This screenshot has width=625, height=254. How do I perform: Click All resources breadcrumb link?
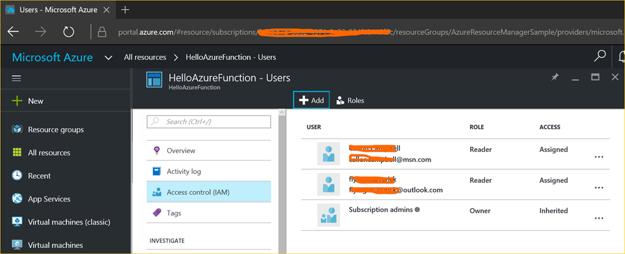145,57
